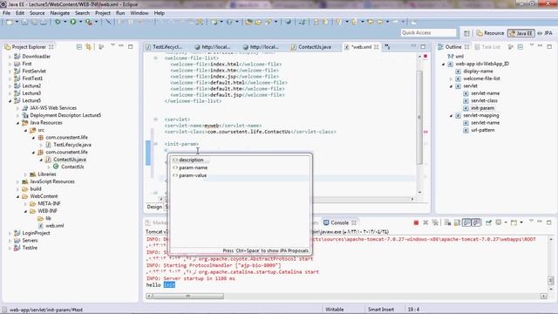Choose description from the autocomplete list
The width and height of the screenshot is (558, 314).
coord(191,160)
